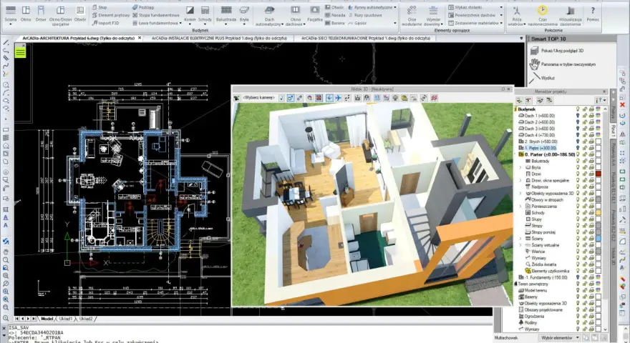Click Podciąg beam tool in ribbon
Screen dimensions: 630x343
(x=143, y=7)
